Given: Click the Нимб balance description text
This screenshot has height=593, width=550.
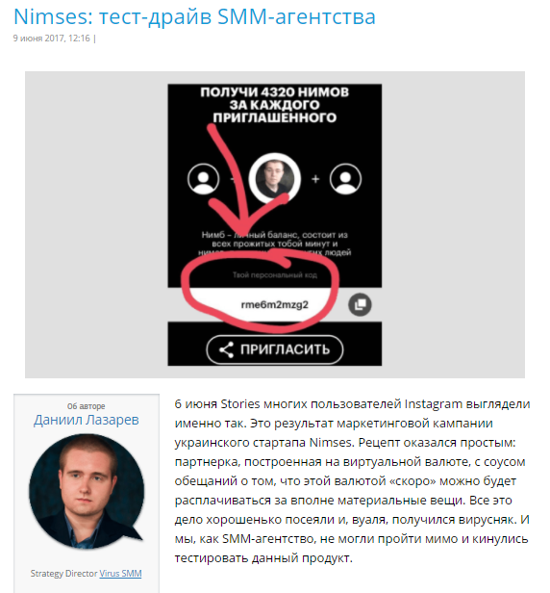Looking at the screenshot, I should point(275,244).
